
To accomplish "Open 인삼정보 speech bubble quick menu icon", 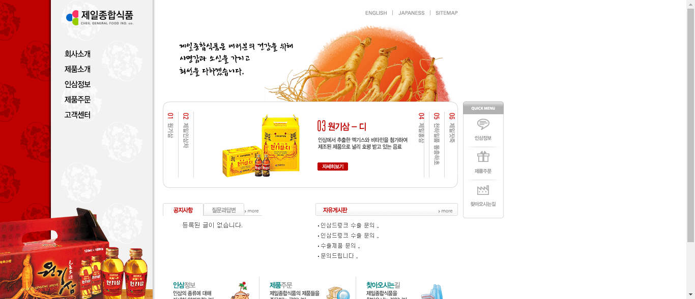I will tap(483, 124).
